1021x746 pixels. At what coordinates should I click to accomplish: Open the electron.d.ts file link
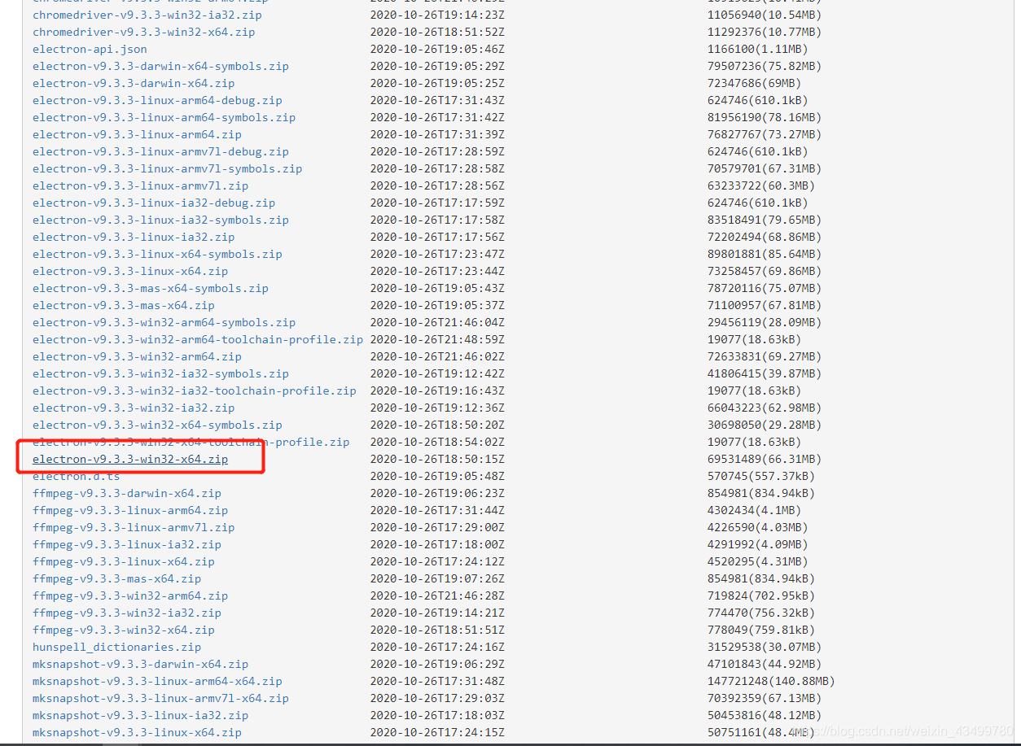[x=77, y=476]
